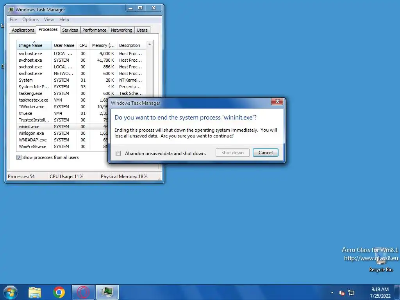Minimize the Windows Task Manager window
This screenshot has height=300, width=400.
[130, 8]
